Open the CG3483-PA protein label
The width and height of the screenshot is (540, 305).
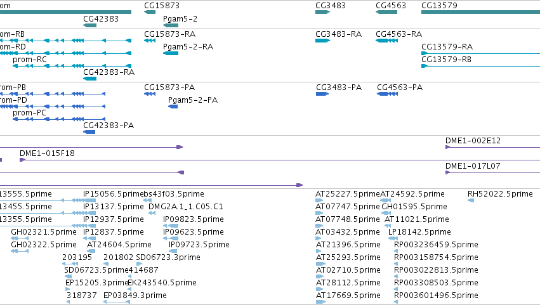[x=339, y=88]
